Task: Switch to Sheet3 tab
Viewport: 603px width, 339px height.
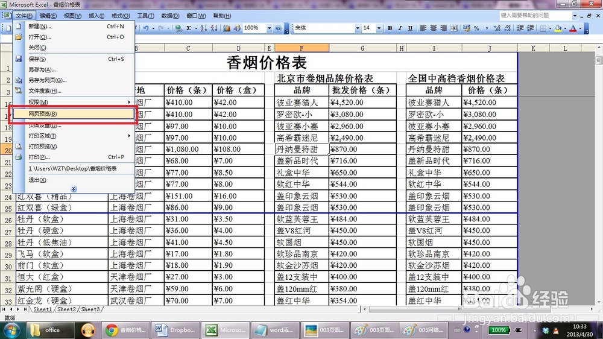Action: (90, 309)
